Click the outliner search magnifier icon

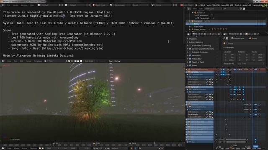(x=225, y=9)
